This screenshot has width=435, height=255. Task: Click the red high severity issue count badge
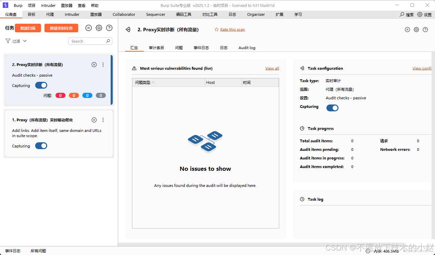60,96
